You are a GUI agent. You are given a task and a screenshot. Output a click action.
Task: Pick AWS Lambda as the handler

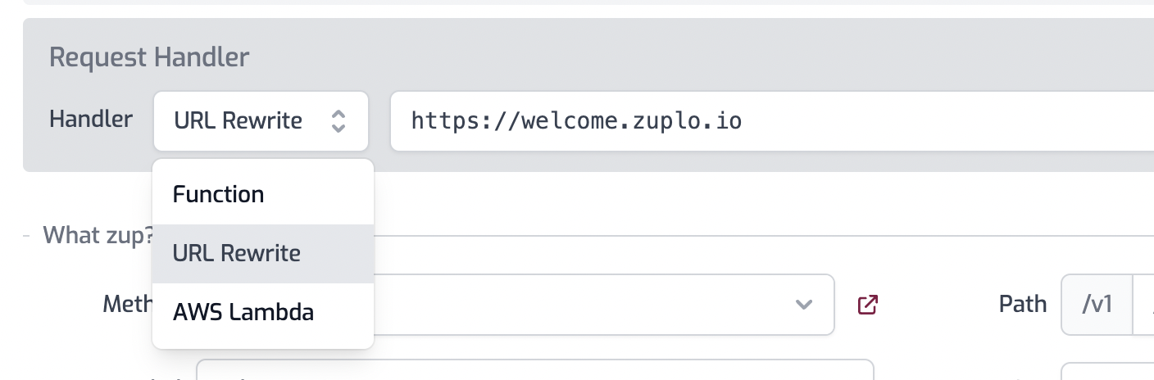[243, 312]
